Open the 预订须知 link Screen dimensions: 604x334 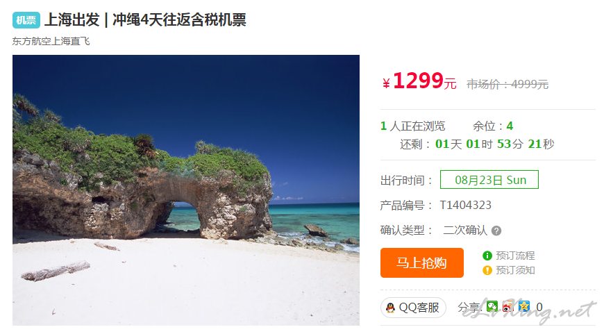pyautogui.click(x=515, y=270)
